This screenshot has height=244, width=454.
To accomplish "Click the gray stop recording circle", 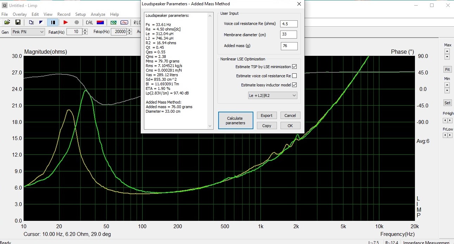I will tap(76, 22).
